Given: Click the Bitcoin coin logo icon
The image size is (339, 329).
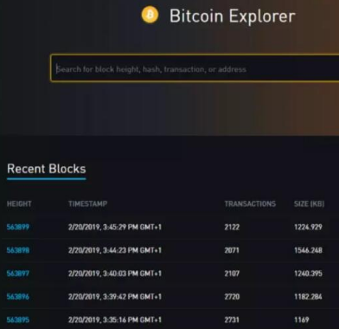Looking at the screenshot, I should [x=150, y=15].
